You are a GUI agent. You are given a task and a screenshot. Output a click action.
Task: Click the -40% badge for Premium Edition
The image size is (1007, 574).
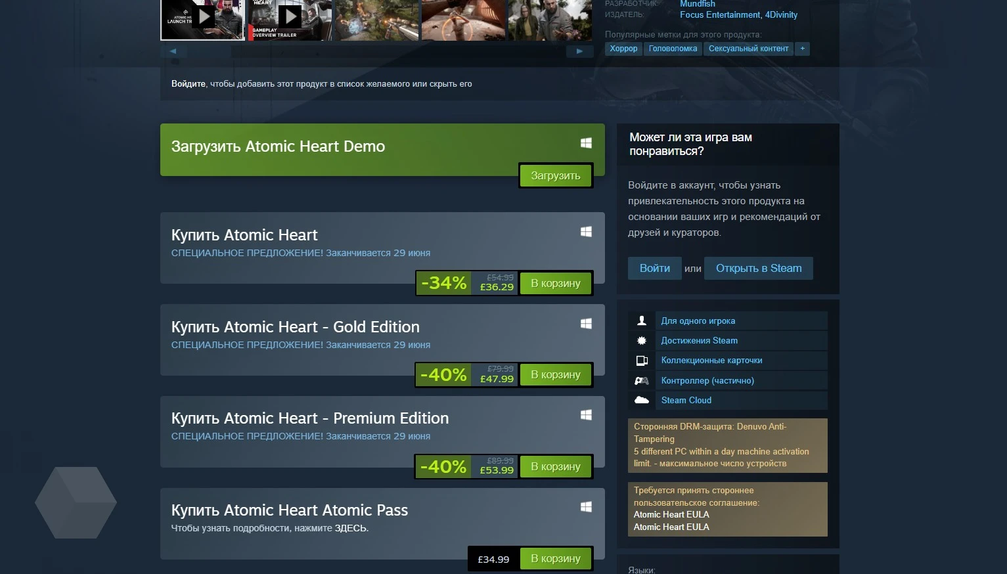[x=443, y=467]
